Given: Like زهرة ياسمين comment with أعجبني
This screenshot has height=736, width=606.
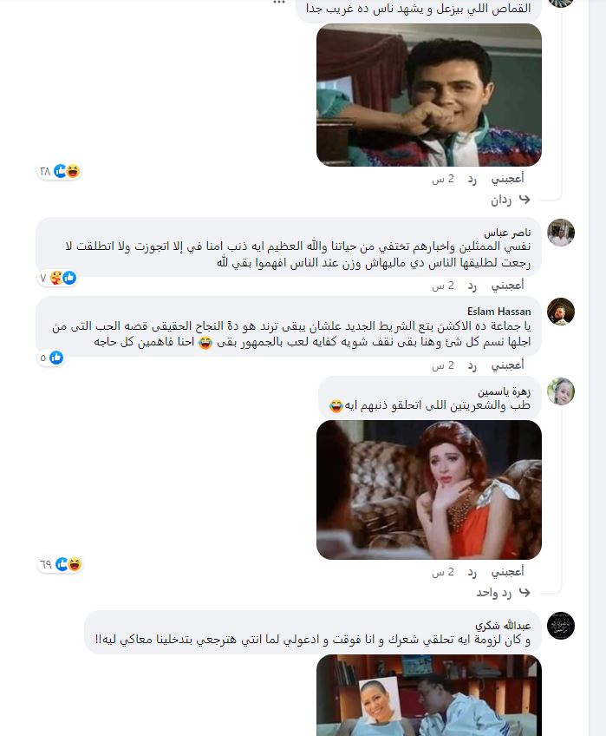Looking at the screenshot, I should coord(507,572).
